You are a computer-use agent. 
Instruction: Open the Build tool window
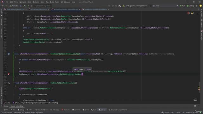pos(94,110)
